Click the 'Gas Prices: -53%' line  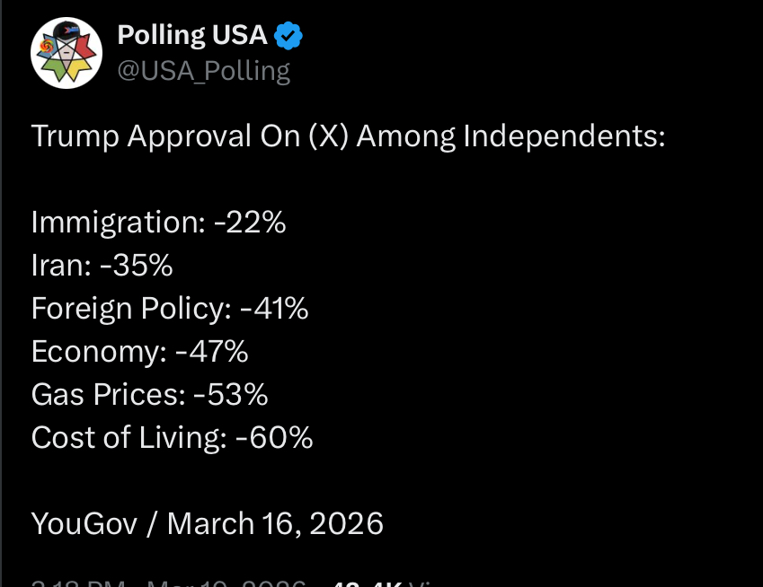coord(149,395)
